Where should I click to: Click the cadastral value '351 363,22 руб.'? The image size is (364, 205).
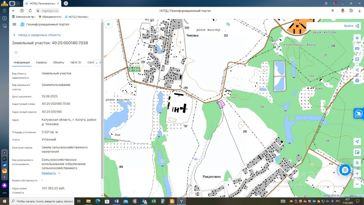pos(53,188)
